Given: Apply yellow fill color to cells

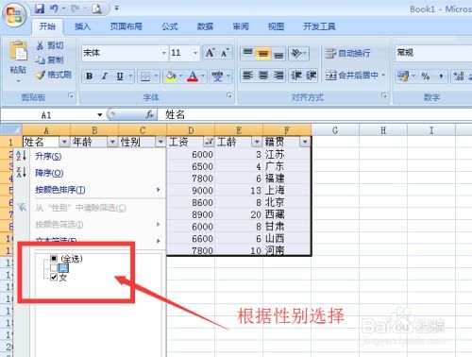Looking at the screenshot, I should click(x=170, y=76).
